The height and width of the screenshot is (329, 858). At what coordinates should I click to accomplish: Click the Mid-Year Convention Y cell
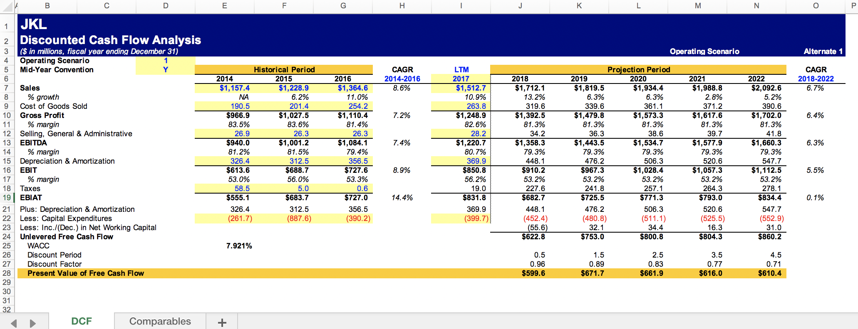tap(166, 70)
